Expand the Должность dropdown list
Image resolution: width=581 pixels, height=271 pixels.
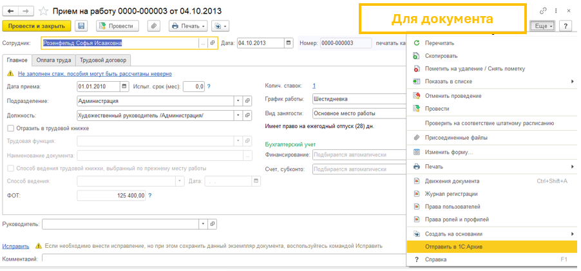(238, 115)
